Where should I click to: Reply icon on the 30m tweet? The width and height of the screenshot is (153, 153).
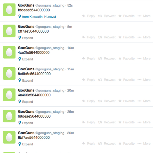click(x=84, y=143)
